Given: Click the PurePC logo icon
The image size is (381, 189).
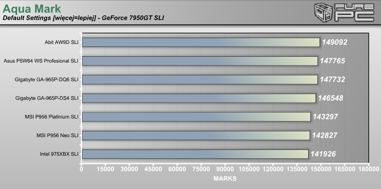Looking at the screenshot, I should point(344,12).
